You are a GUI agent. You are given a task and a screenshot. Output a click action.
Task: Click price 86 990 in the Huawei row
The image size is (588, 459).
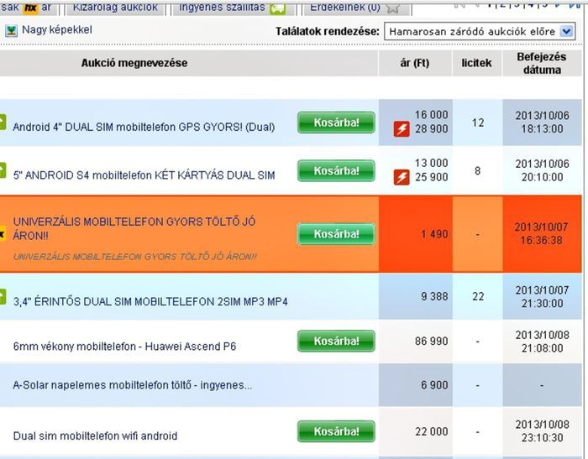point(431,342)
